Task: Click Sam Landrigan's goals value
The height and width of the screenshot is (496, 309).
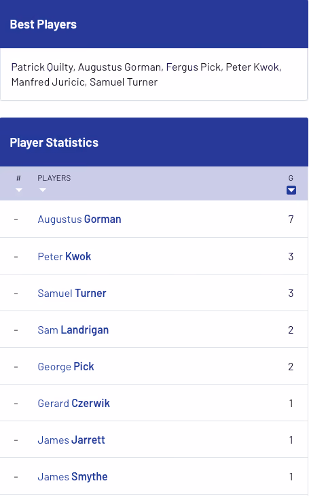Action: [291, 330]
